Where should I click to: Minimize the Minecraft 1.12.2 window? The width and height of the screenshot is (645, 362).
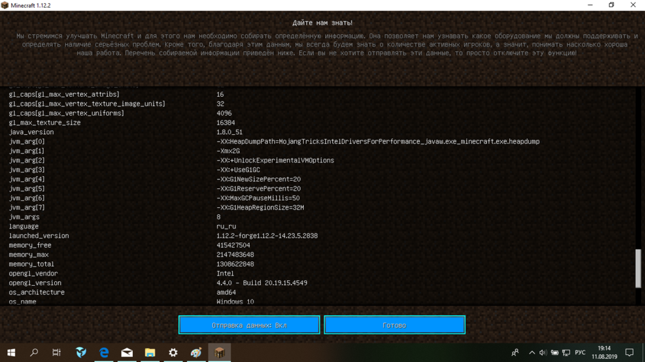point(590,5)
